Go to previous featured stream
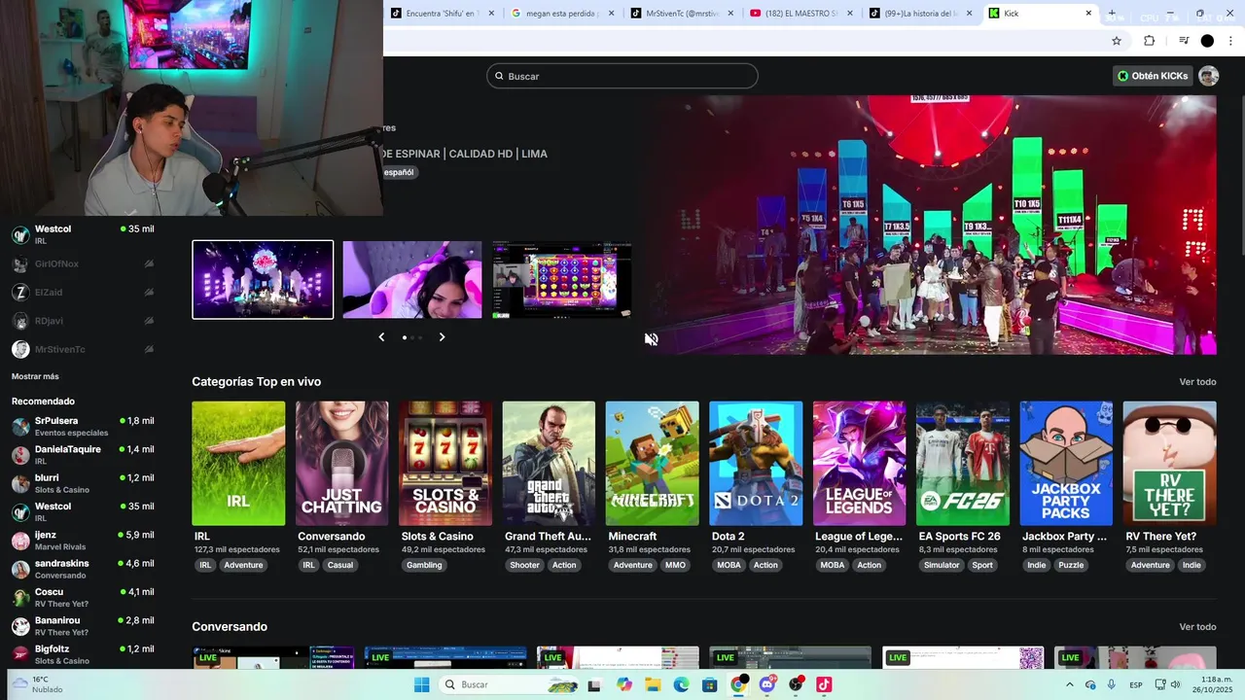Screen dimensions: 1245x700 (x=381, y=337)
